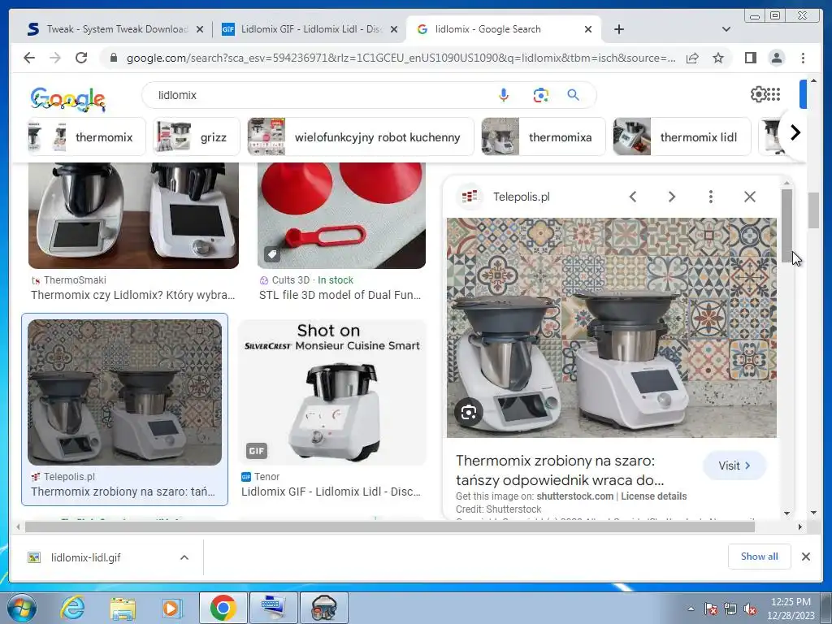Search by voice using the microphone icon
Viewport: 832px width, 624px height.
click(x=504, y=95)
